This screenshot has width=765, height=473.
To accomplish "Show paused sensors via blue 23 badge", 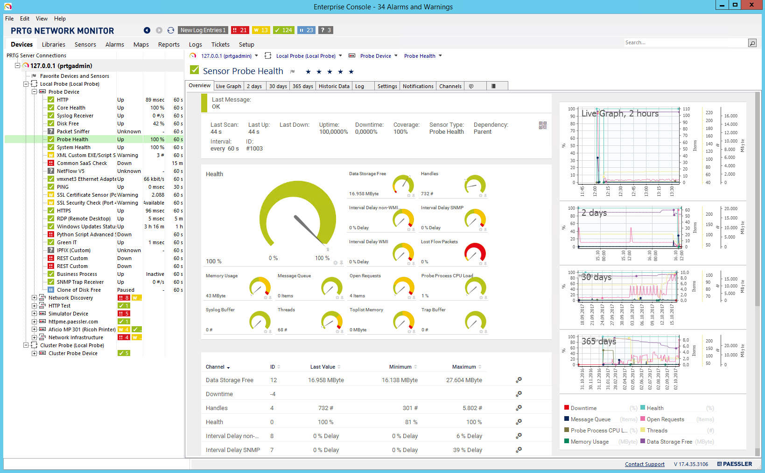I will point(306,30).
